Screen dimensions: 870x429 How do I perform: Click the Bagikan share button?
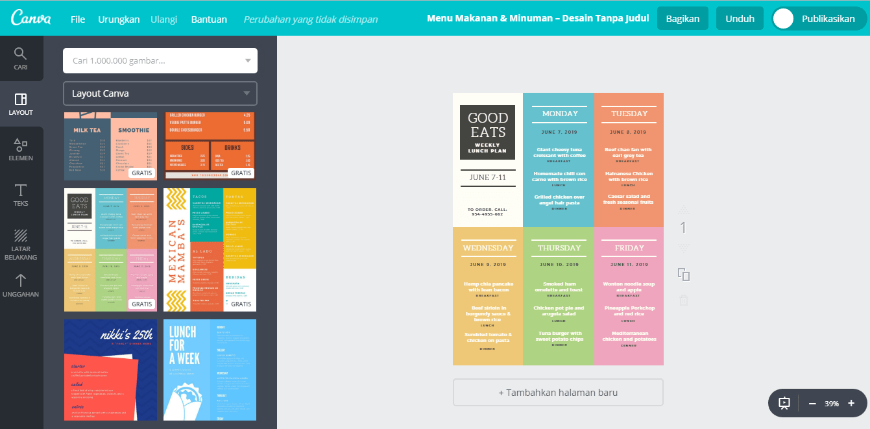pyautogui.click(x=683, y=19)
